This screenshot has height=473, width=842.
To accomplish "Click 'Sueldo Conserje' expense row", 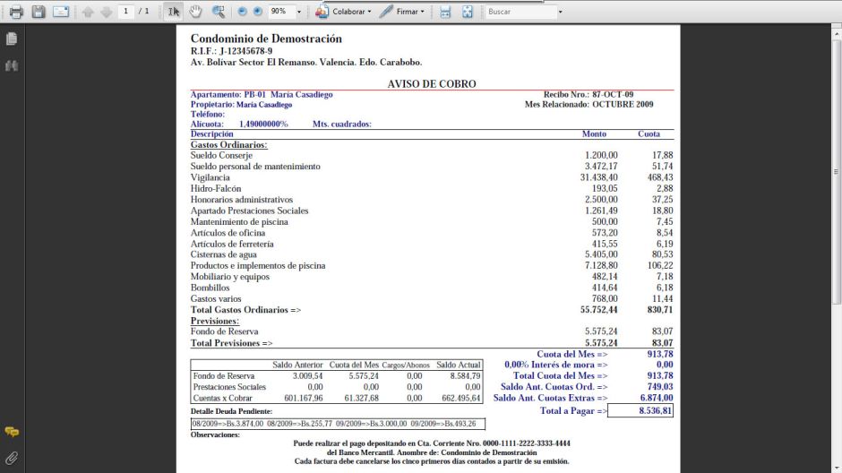I will (432, 155).
